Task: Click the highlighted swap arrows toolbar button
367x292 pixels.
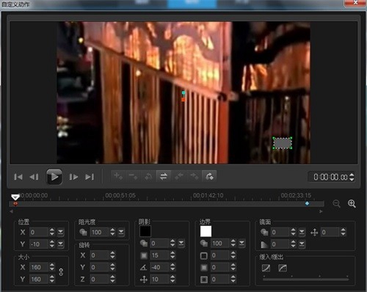Action: point(164,176)
